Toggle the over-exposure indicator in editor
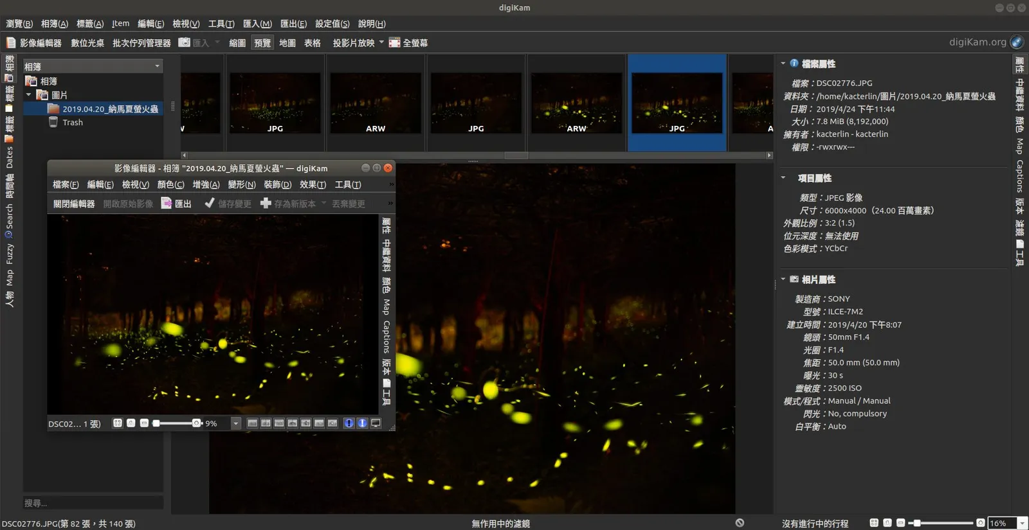This screenshot has height=530, width=1029. click(362, 423)
